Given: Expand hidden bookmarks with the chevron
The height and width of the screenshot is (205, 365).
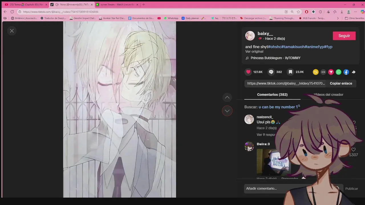Looking at the screenshot, I should [x=338, y=18].
